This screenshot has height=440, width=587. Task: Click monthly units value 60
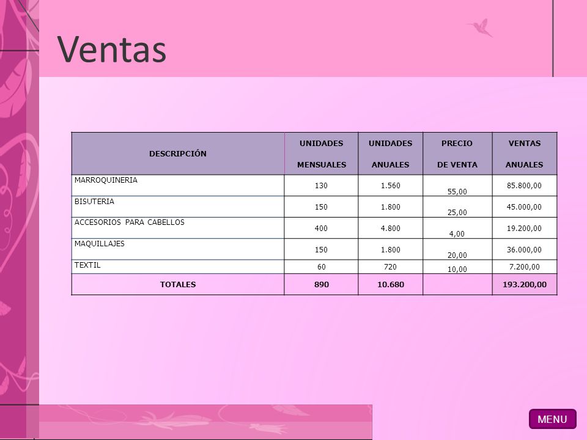[321, 267]
